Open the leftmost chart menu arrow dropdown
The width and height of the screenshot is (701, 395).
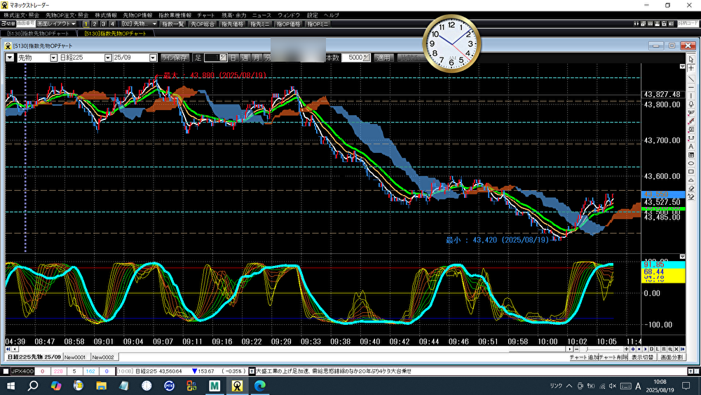click(x=10, y=58)
